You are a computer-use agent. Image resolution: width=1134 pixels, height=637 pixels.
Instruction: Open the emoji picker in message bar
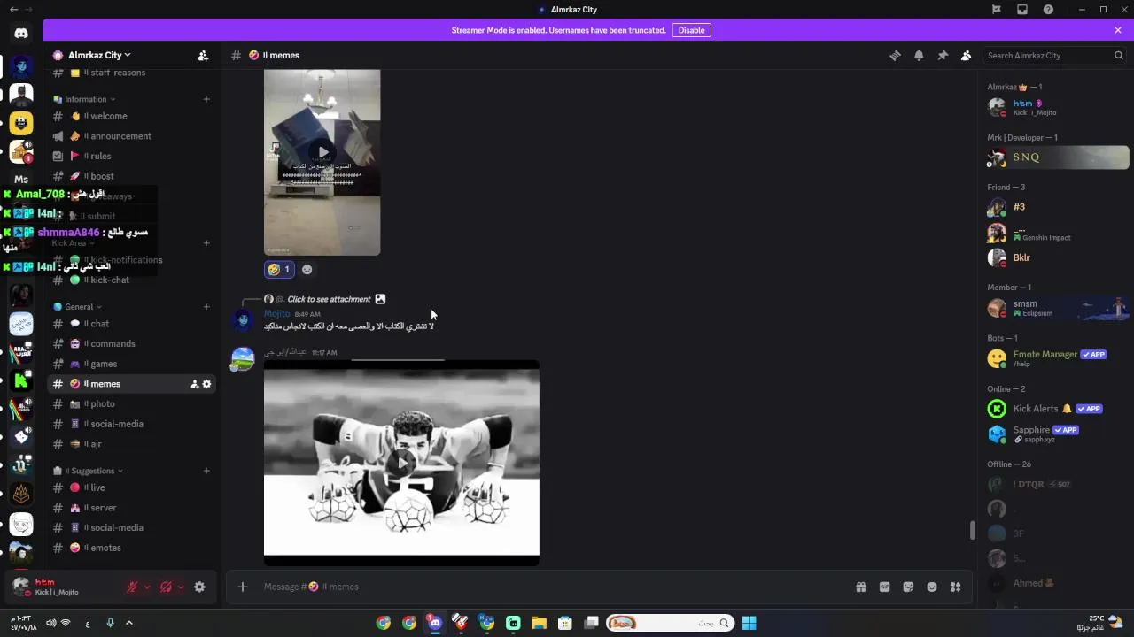coord(932,587)
